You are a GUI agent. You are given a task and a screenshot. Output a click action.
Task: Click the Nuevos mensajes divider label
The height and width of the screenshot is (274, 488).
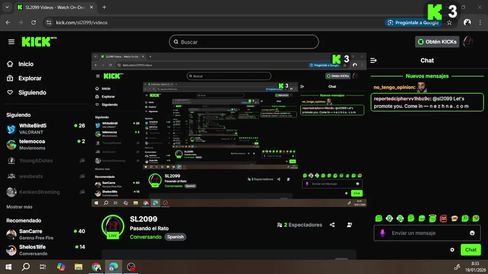click(427, 76)
